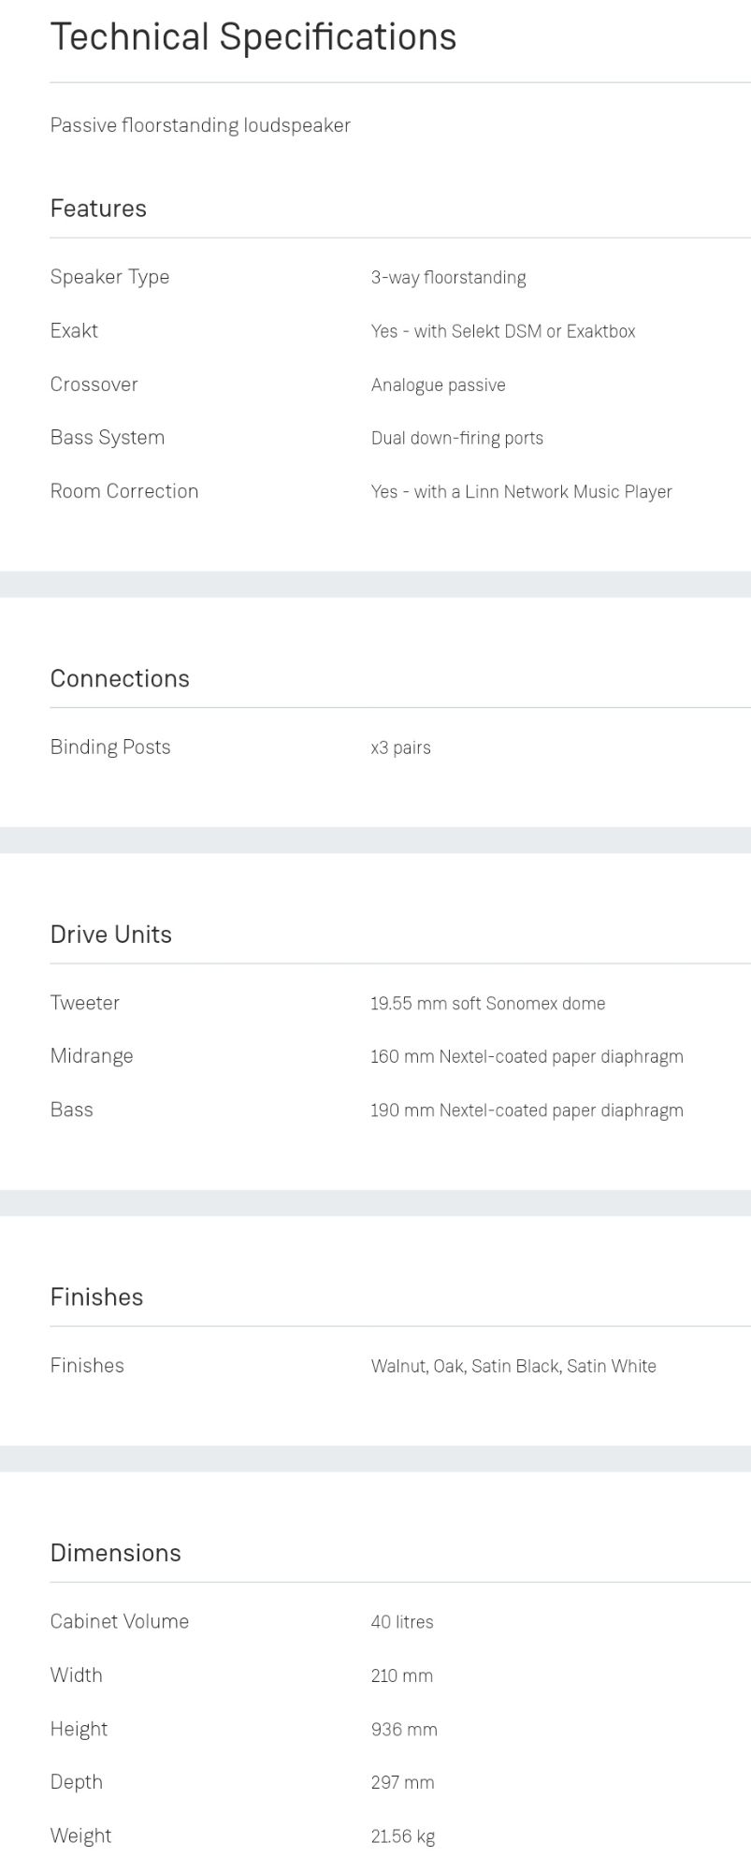Click the Weight 21.56 kg value
This screenshot has width=751, height=1871.
403,1836
